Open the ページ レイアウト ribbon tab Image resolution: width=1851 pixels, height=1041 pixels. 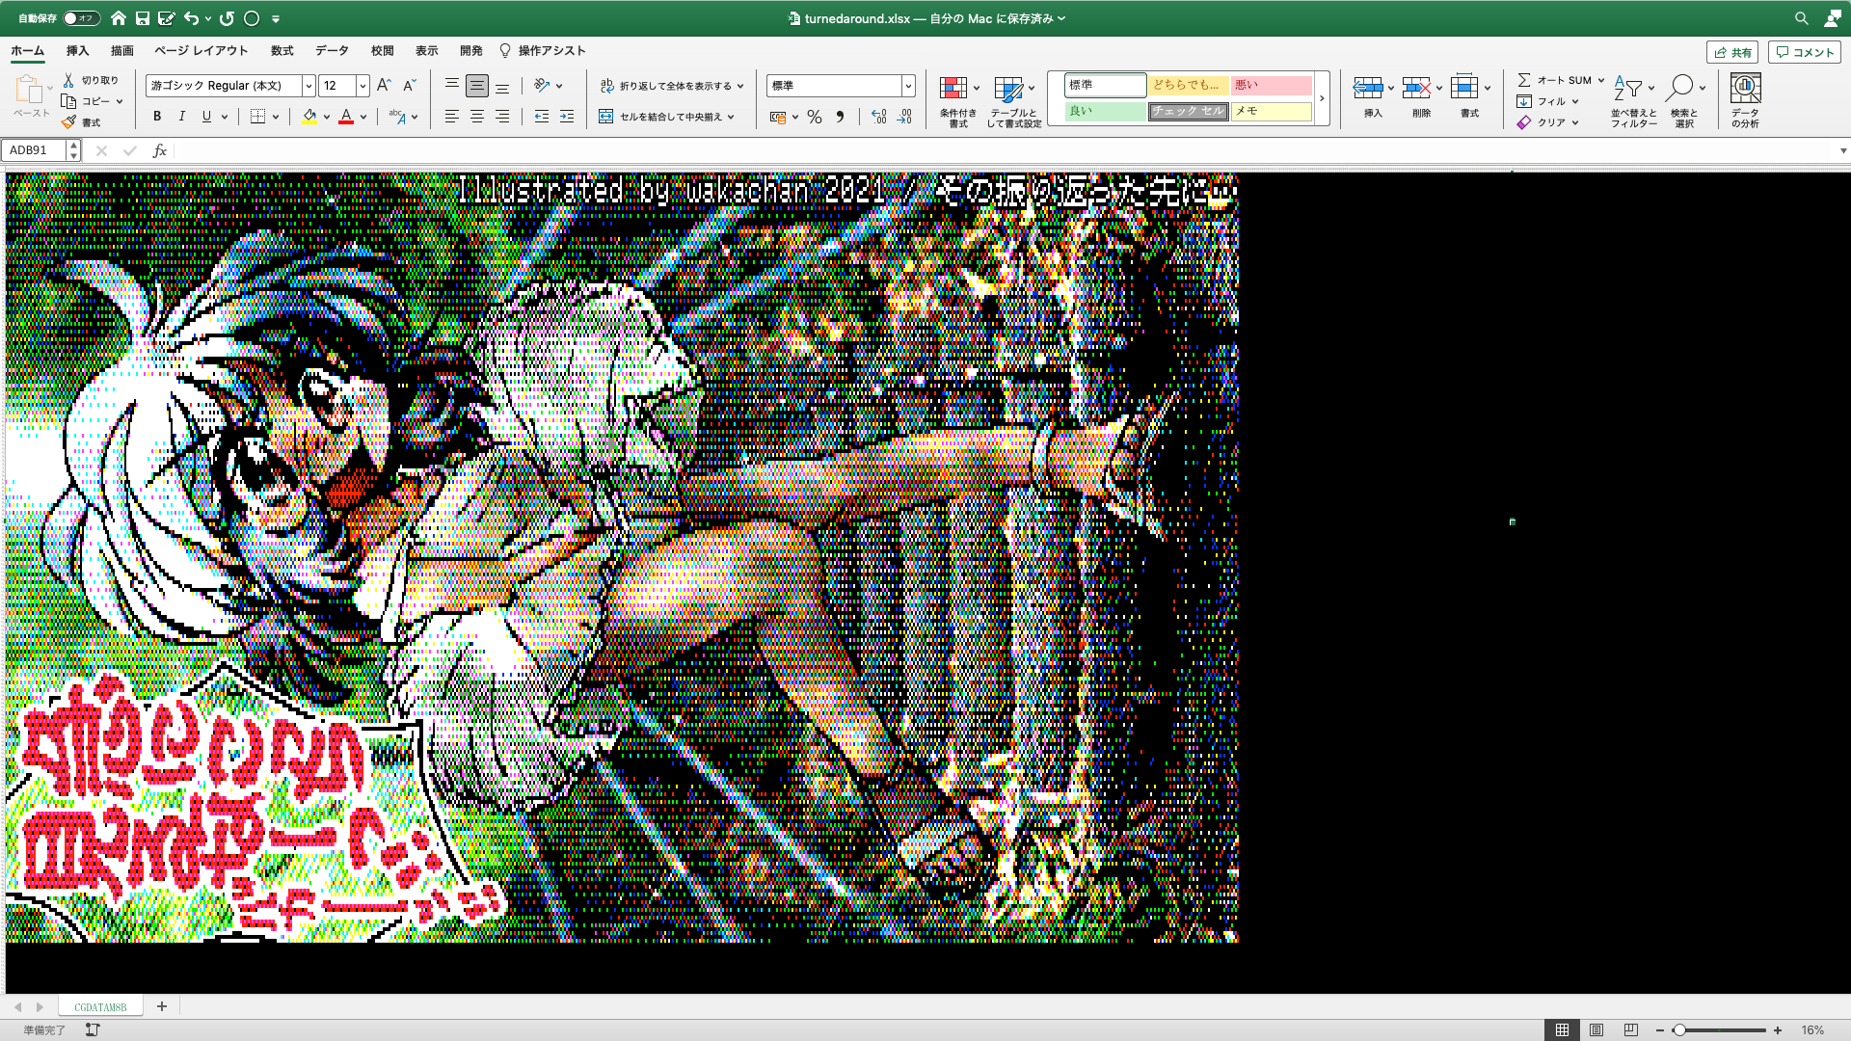pos(201,51)
